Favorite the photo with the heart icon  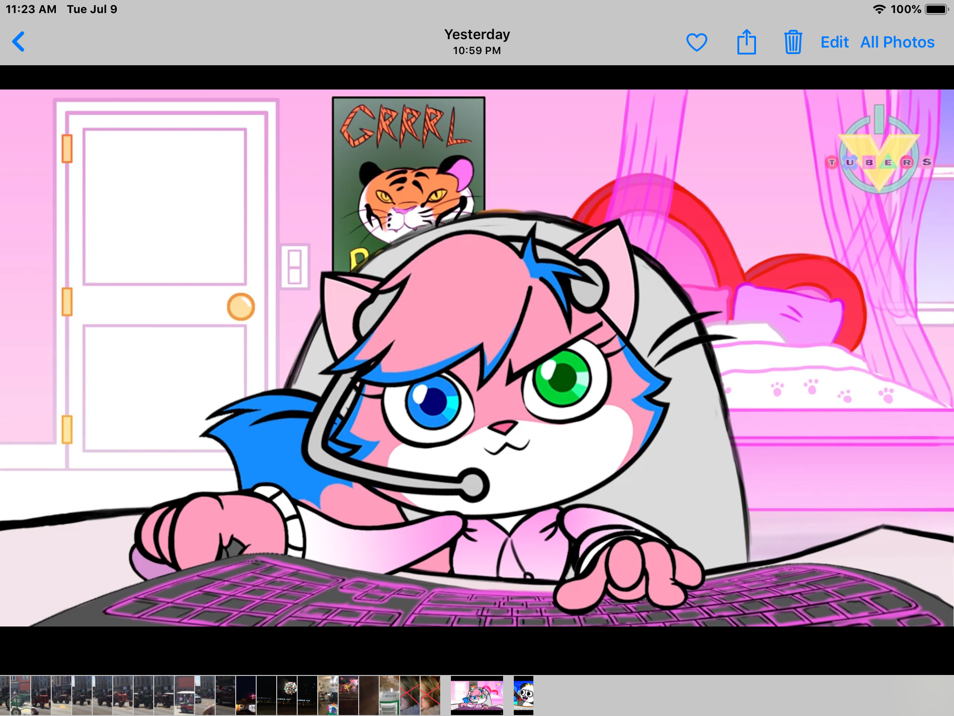point(697,42)
